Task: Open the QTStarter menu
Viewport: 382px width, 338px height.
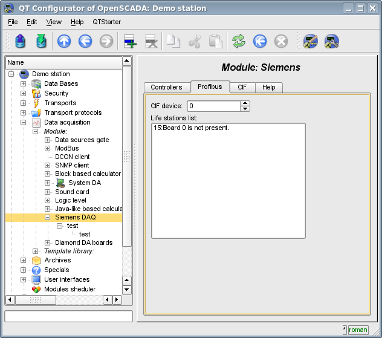Action: 106,22
